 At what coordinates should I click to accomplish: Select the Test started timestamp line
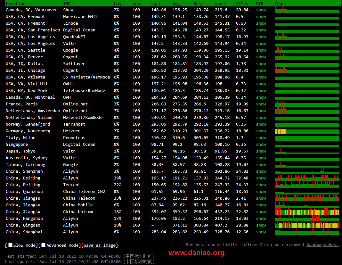80,256
